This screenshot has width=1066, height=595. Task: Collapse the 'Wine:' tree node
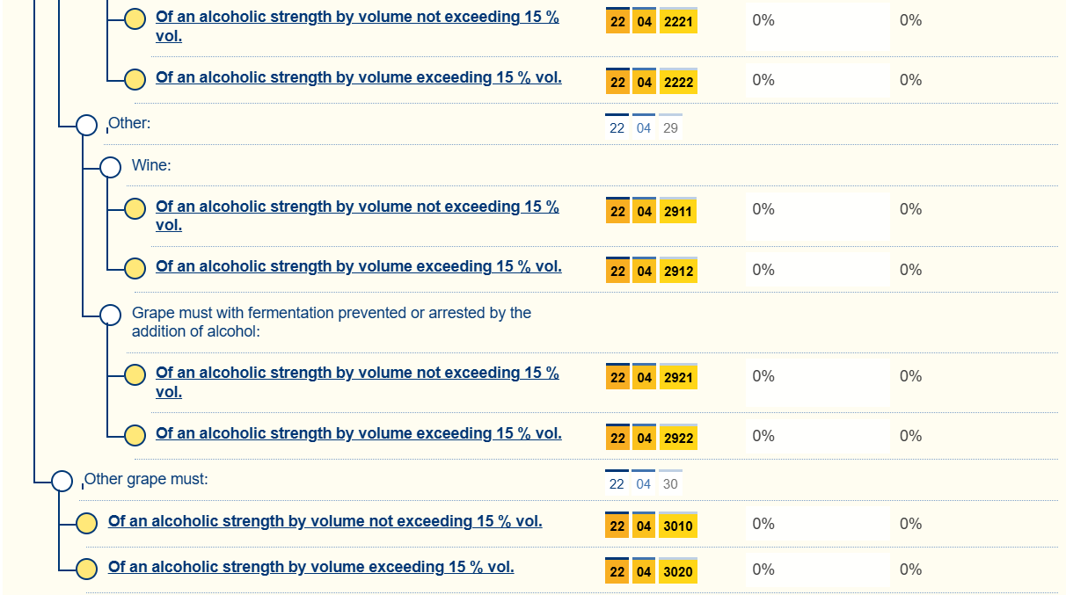(110, 167)
